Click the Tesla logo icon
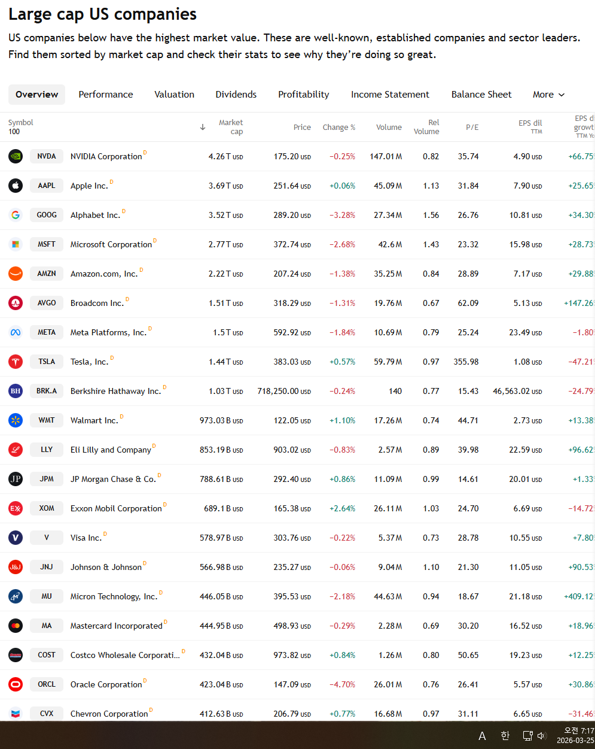Image resolution: width=595 pixels, height=749 pixels. tap(16, 362)
